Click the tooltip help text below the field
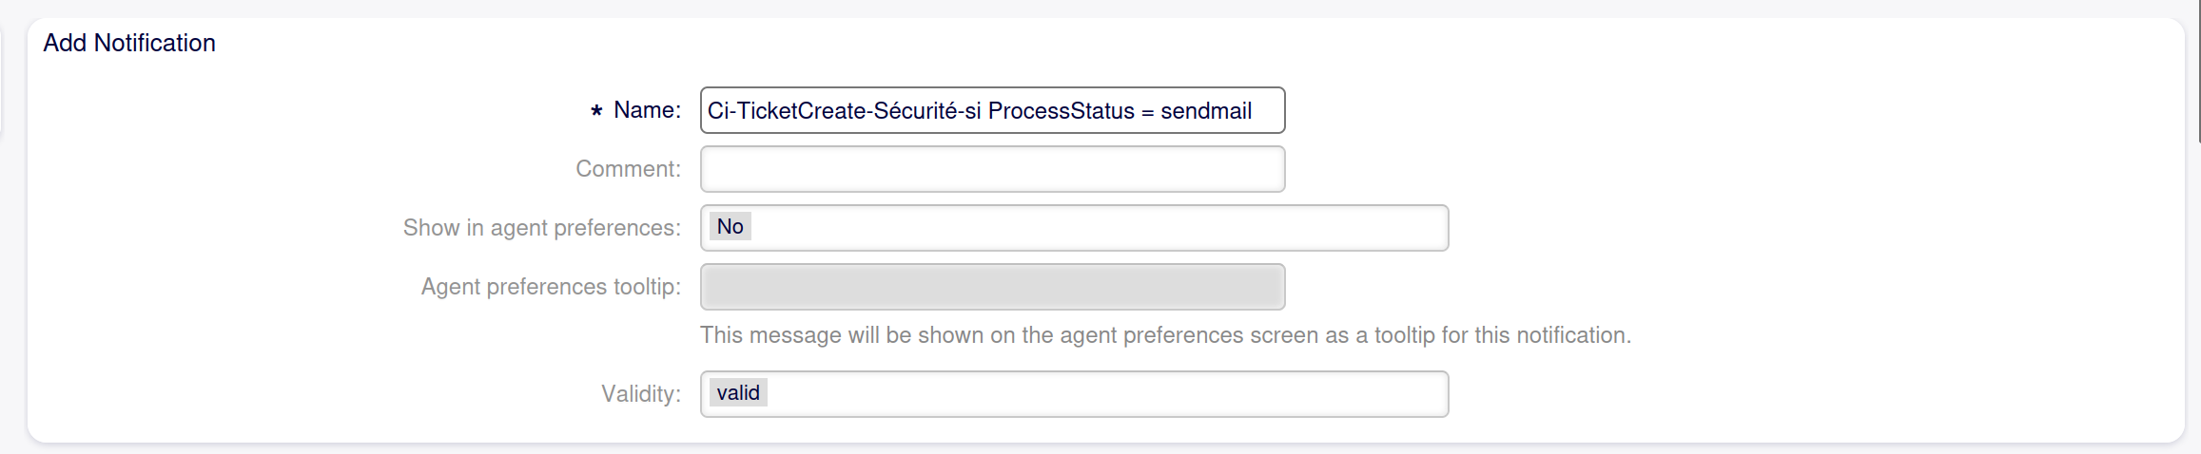 pos(1165,335)
